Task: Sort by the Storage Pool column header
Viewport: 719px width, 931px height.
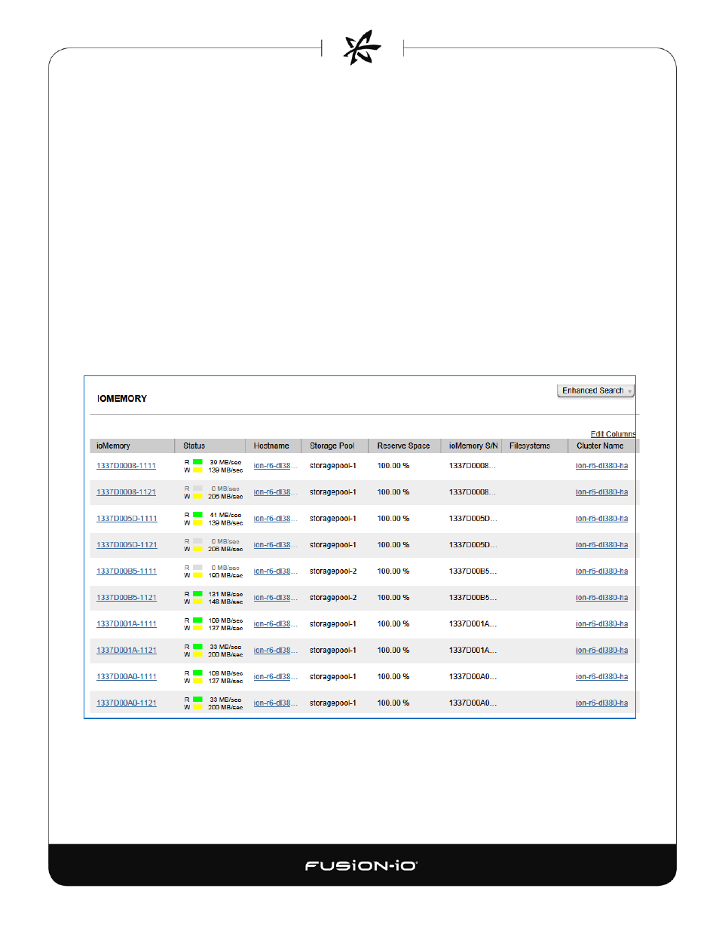Action: 332,446
